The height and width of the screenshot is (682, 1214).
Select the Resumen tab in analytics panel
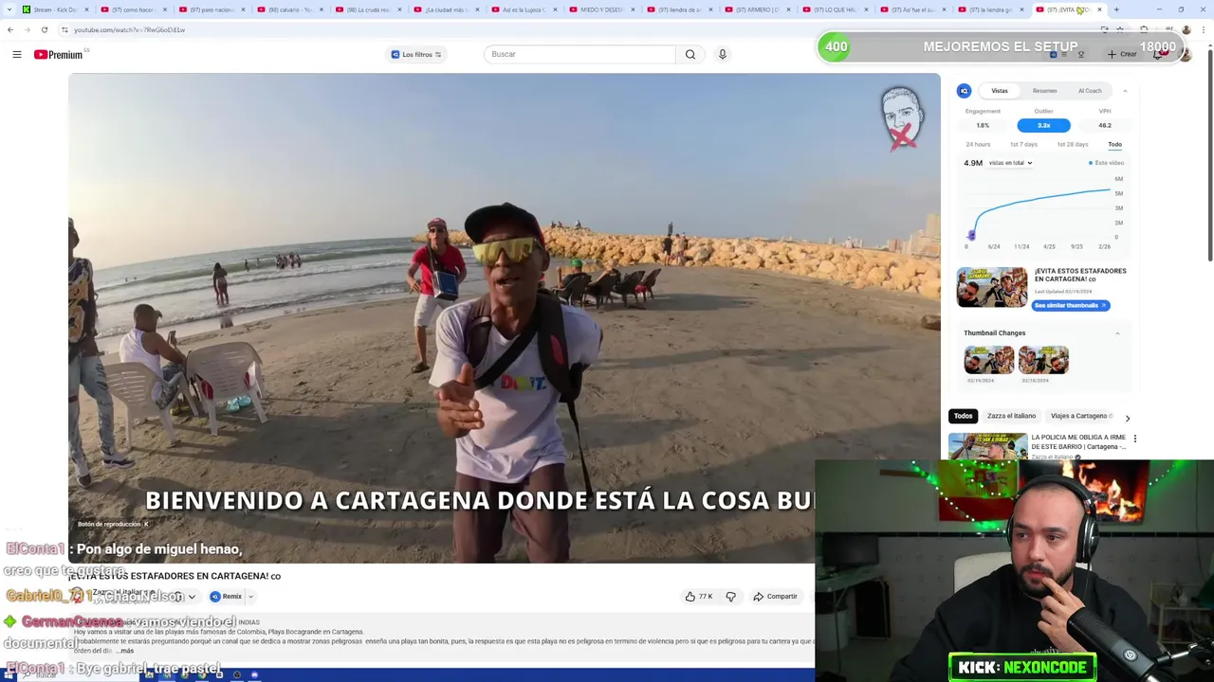pyautogui.click(x=1044, y=91)
